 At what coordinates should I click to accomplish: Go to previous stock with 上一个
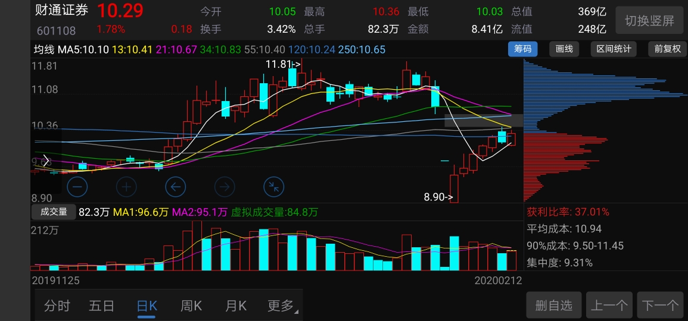tap(609, 305)
